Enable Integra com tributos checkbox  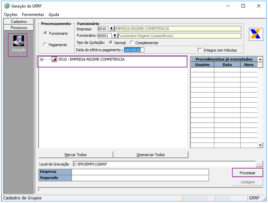(x=200, y=50)
